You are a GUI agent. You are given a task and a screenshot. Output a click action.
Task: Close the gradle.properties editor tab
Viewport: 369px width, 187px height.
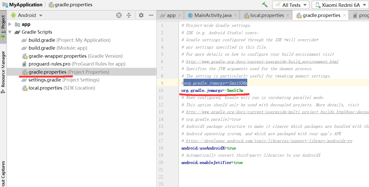344,15
